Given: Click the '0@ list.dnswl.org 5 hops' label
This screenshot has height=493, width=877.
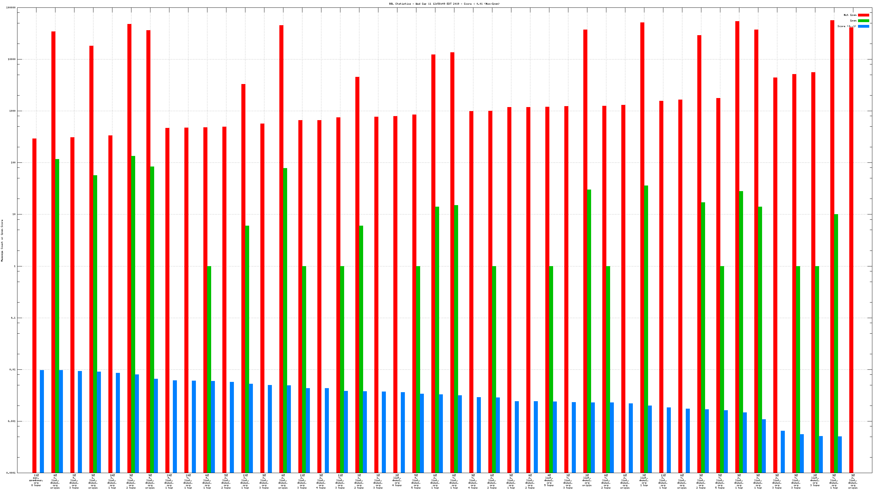Looking at the screenshot, I should pyautogui.click(x=549, y=480).
